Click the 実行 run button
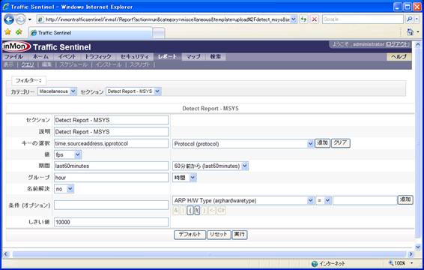 240,235
